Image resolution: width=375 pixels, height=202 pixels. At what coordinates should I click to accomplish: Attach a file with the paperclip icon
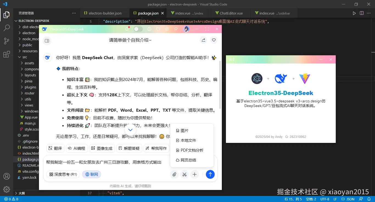174,174
